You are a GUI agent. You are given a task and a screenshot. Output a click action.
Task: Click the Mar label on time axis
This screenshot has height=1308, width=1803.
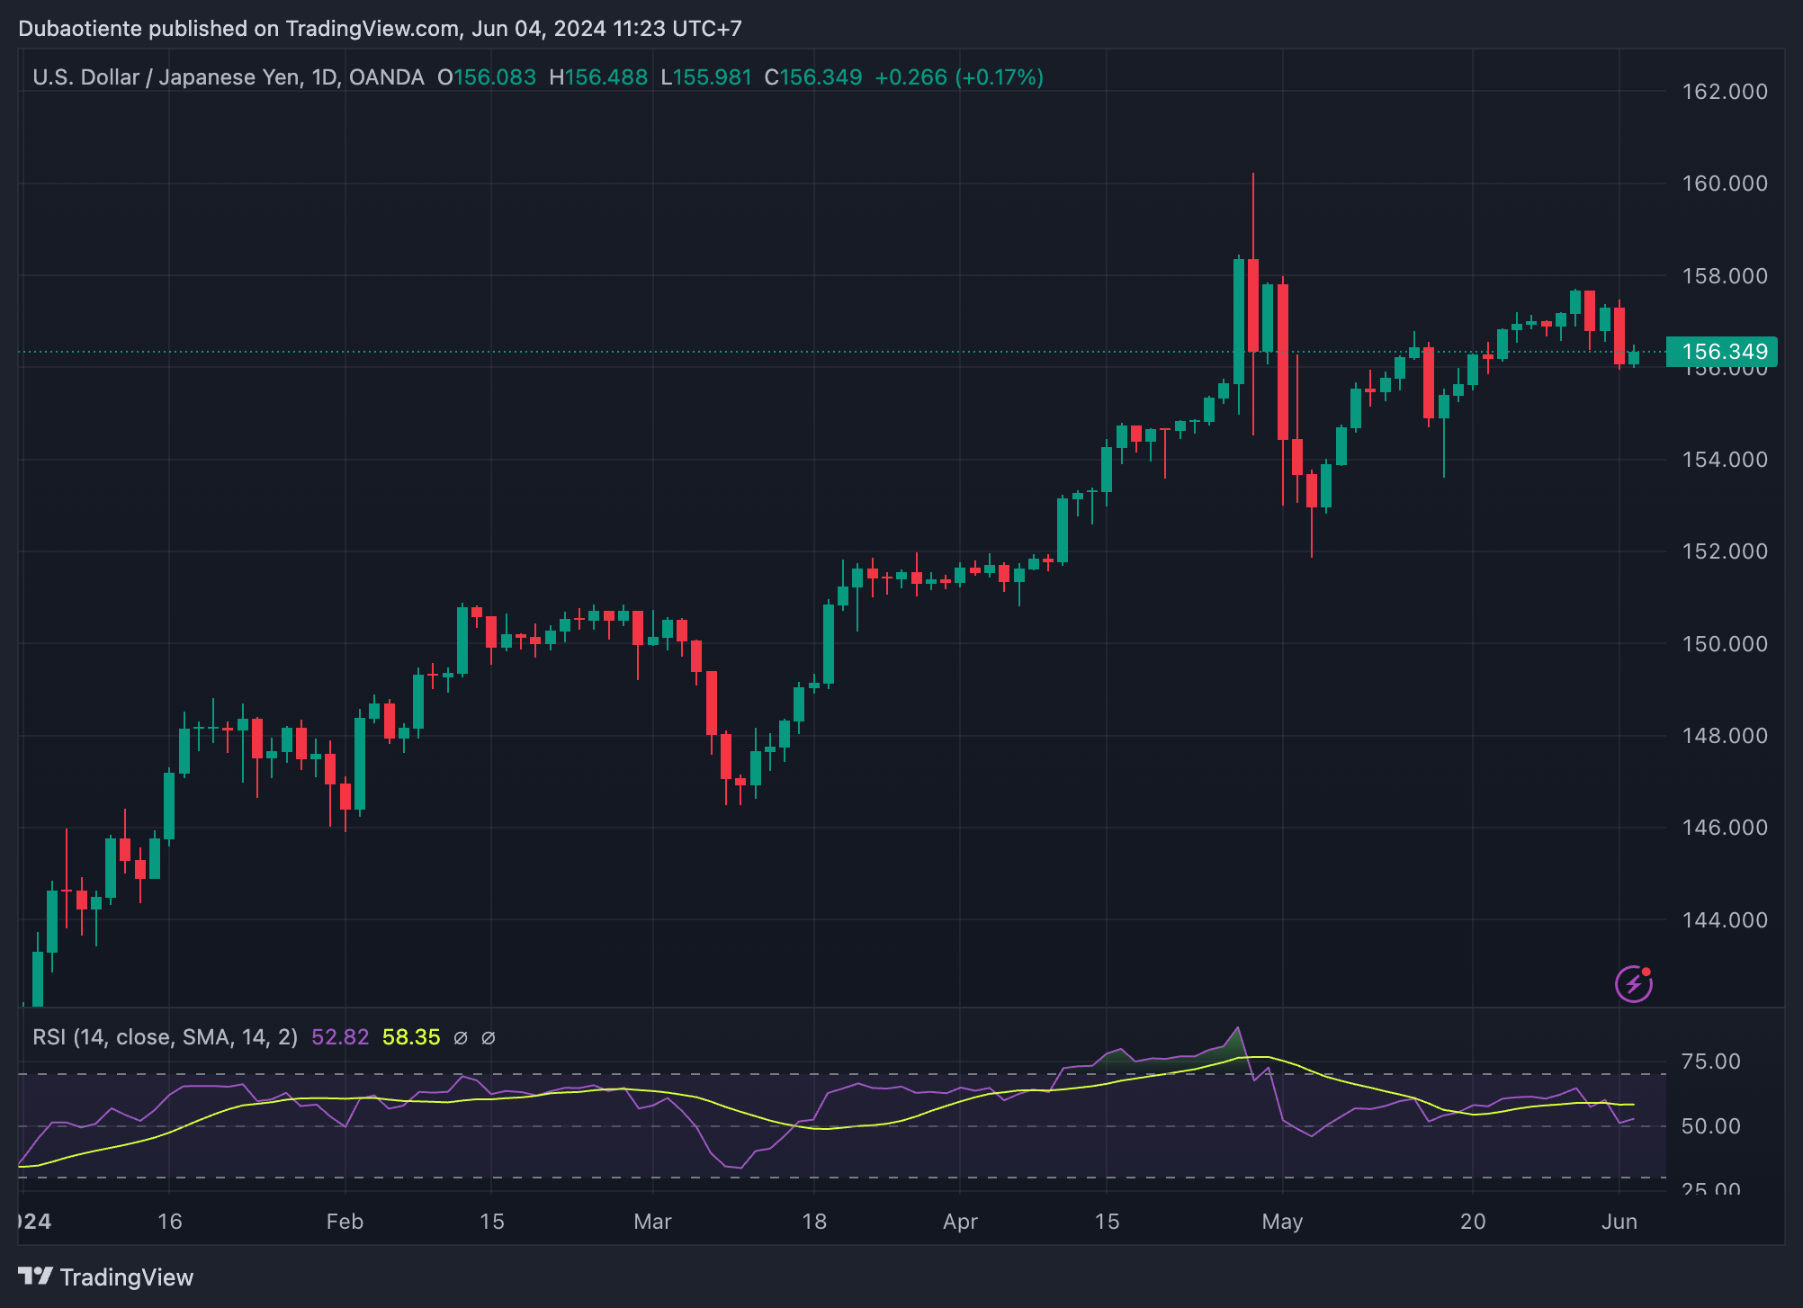pos(652,1222)
